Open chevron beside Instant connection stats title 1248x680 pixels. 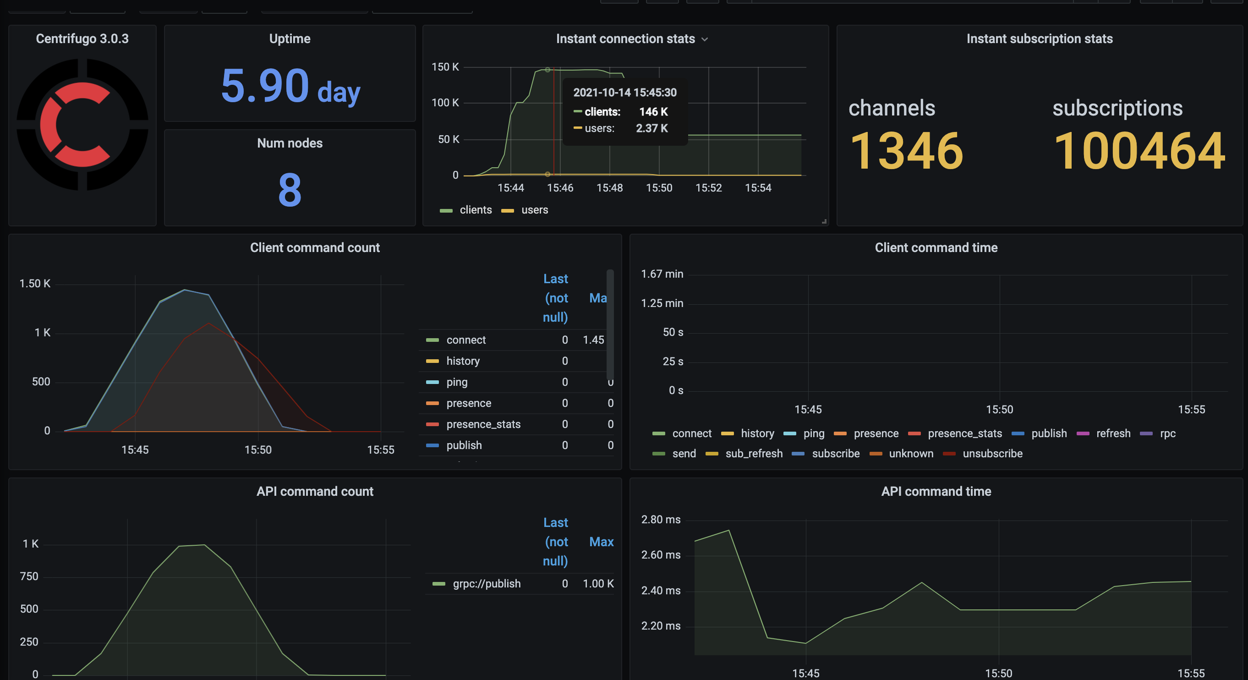[x=705, y=39]
